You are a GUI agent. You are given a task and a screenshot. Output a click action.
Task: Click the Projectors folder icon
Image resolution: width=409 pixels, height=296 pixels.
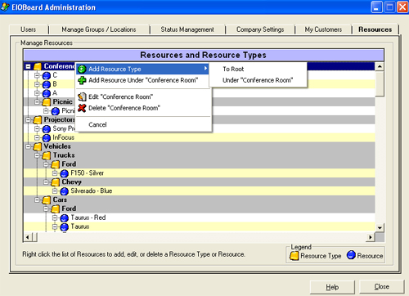coord(38,119)
